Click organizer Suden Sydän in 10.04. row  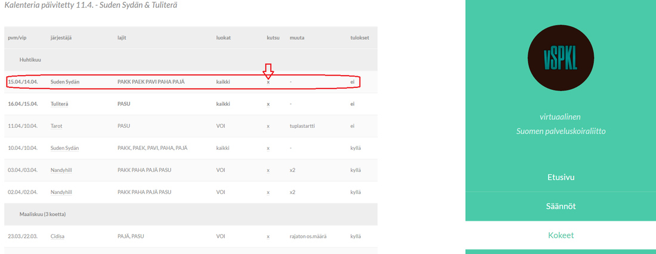pos(65,148)
